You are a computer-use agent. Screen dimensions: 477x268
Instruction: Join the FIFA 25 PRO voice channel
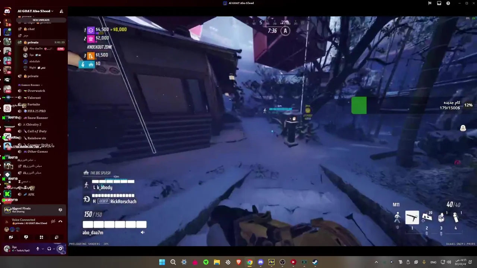coord(41,111)
